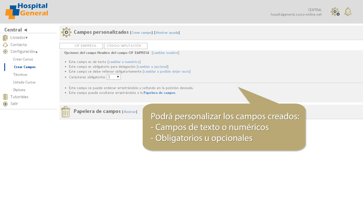
Task: Click the Salir arrow icon
Action: [x=5, y=104]
